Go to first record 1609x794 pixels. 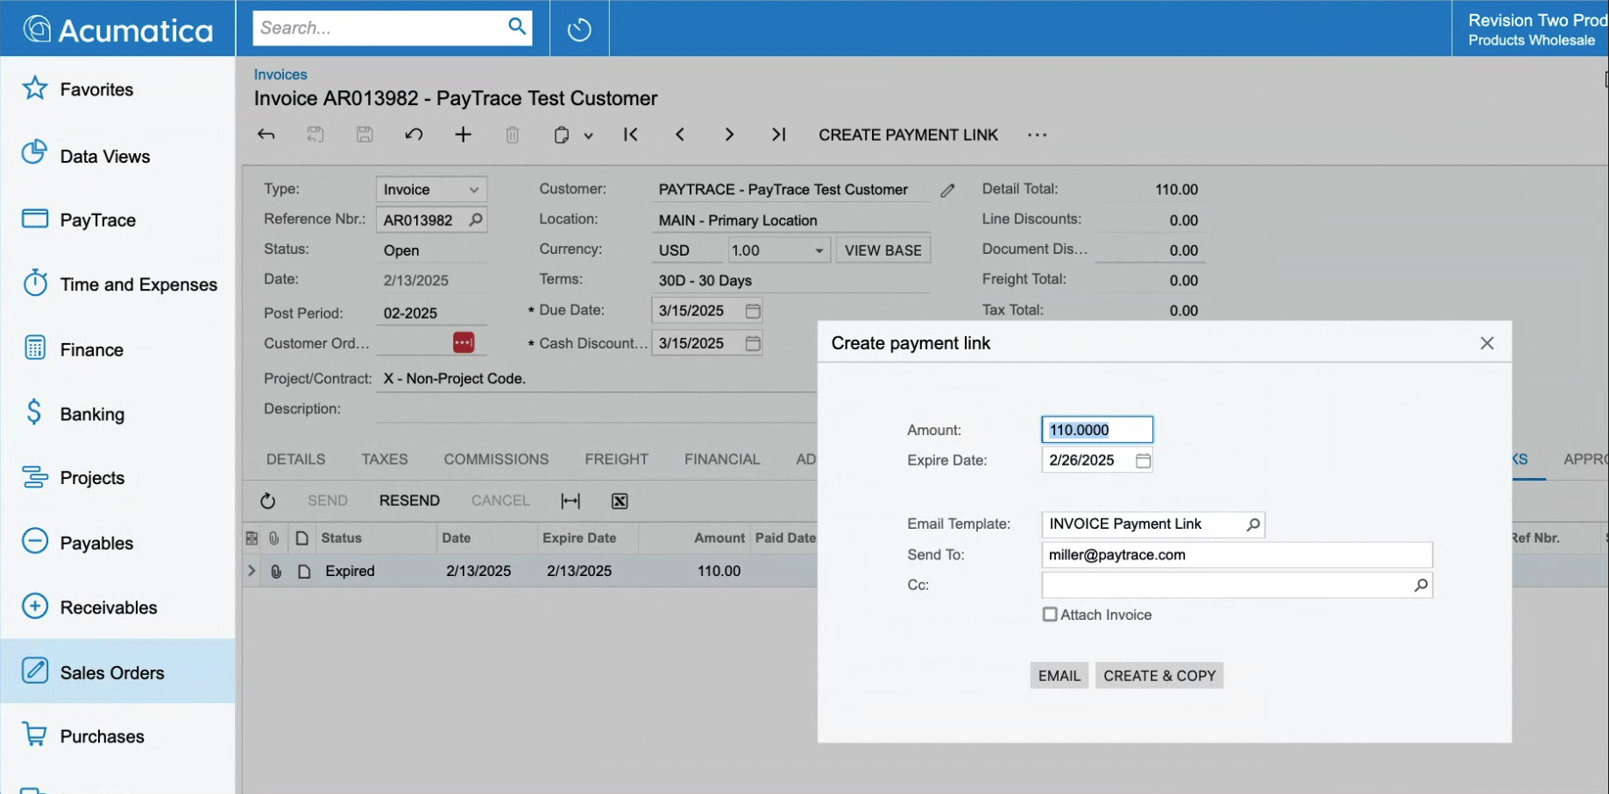(x=631, y=135)
